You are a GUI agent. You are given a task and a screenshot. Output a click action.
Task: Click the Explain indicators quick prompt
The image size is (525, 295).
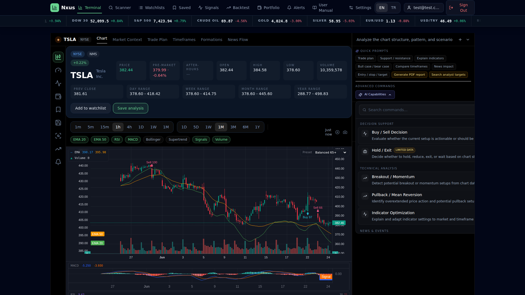pyautogui.click(x=430, y=58)
